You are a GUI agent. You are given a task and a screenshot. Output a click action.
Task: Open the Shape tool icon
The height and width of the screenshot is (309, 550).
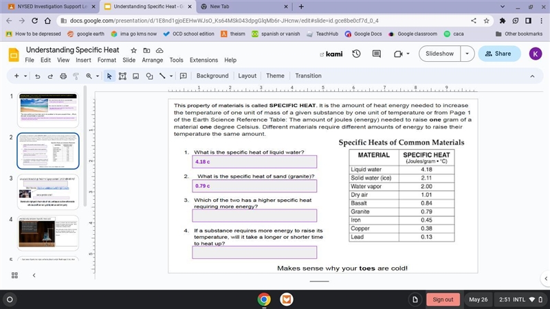tap(149, 76)
